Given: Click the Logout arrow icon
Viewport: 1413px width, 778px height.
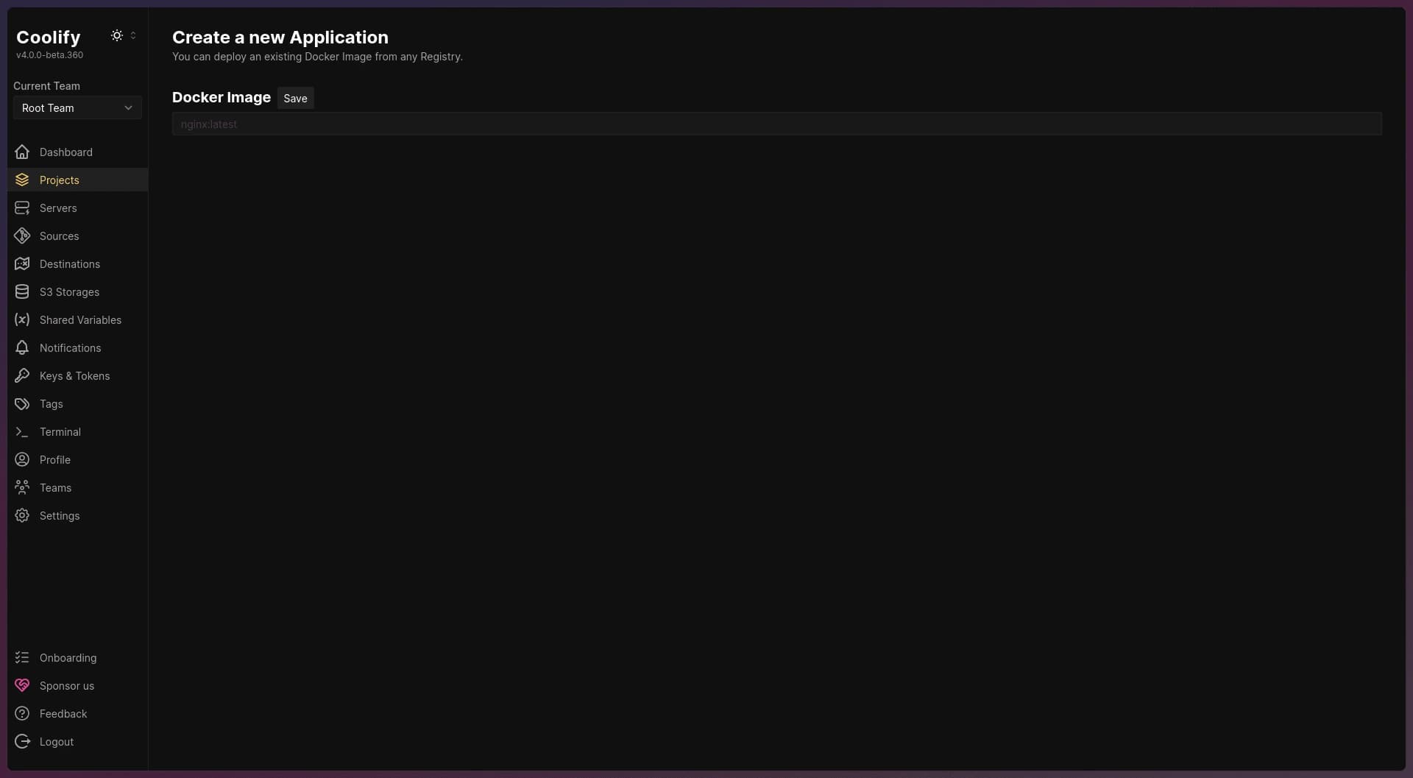Looking at the screenshot, I should (22, 741).
